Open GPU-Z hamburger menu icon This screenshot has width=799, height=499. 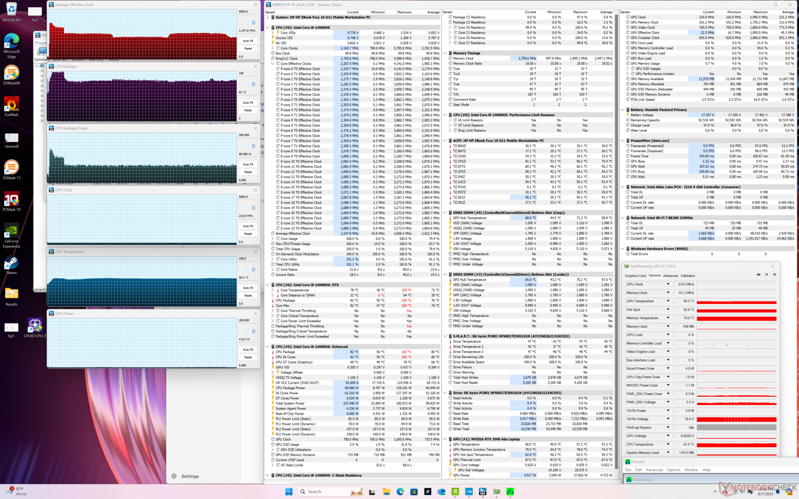coord(774,274)
